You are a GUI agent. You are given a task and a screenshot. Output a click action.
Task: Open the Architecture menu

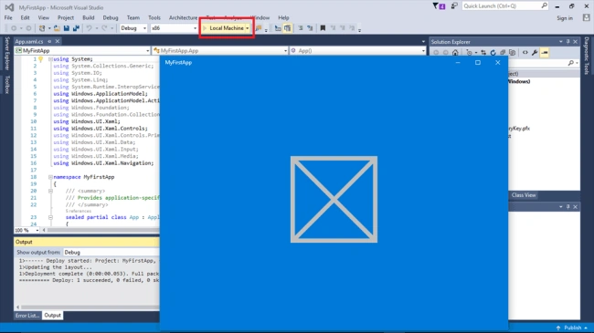[183, 17]
